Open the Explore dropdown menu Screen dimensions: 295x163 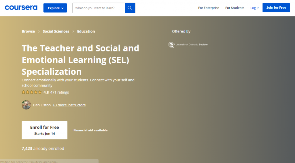tap(55, 8)
